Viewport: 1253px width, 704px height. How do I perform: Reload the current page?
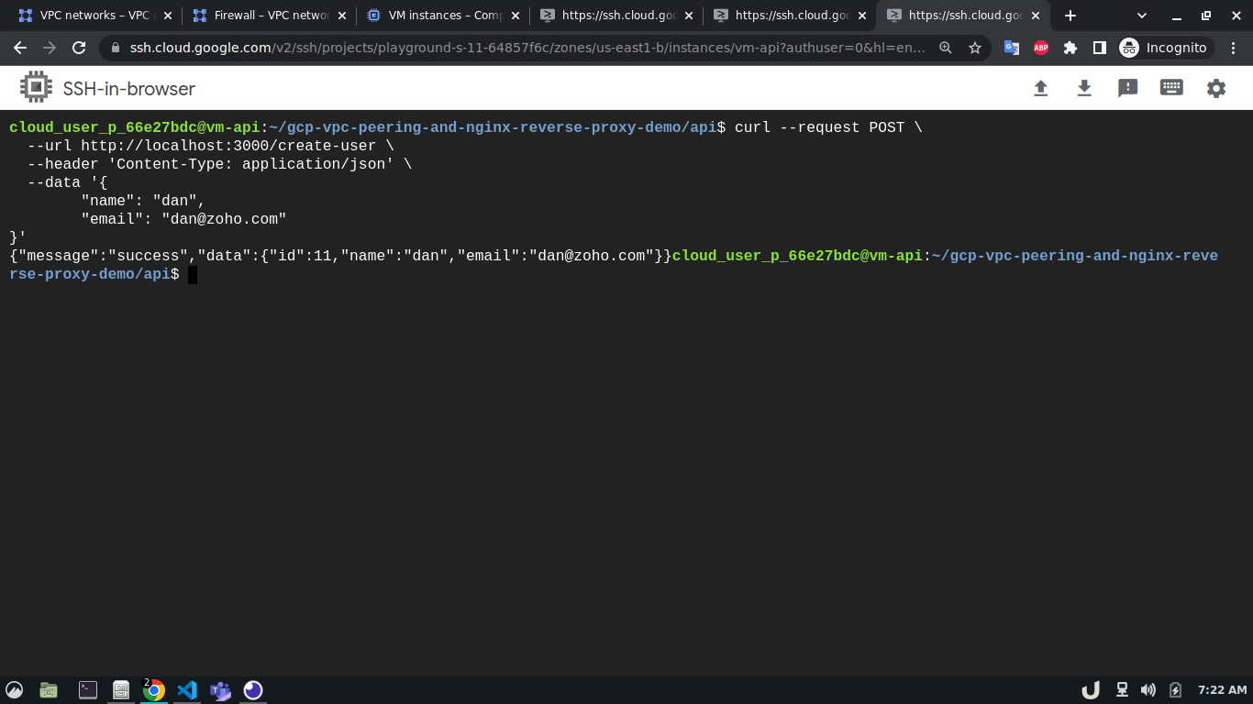pyautogui.click(x=79, y=48)
